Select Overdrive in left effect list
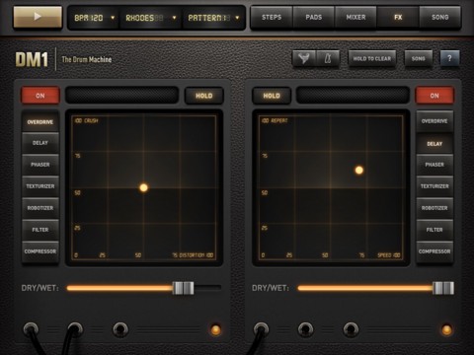Viewport: 474px width, 355px height. [40, 122]
